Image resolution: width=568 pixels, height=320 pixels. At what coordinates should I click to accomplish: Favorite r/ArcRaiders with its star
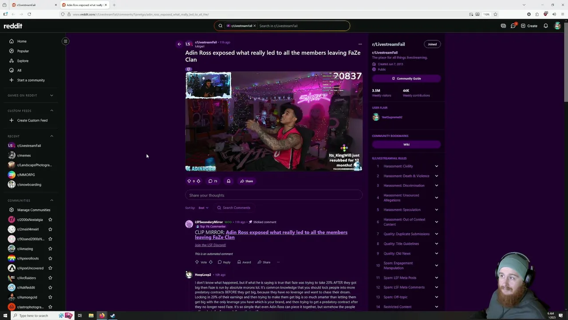point(50,278)
